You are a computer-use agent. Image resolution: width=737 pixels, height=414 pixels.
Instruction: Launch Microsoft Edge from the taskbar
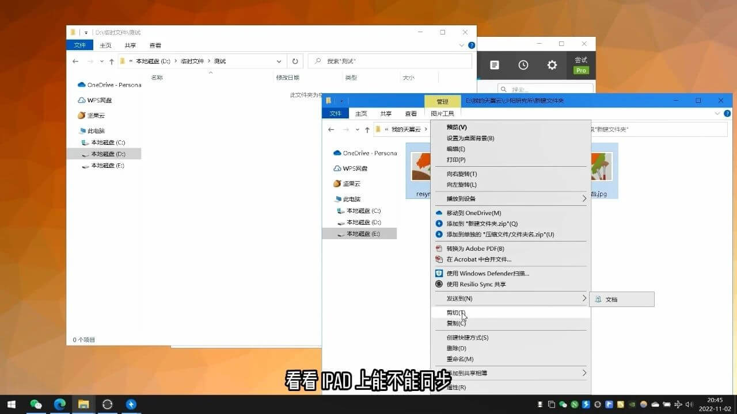pos(60,404)
